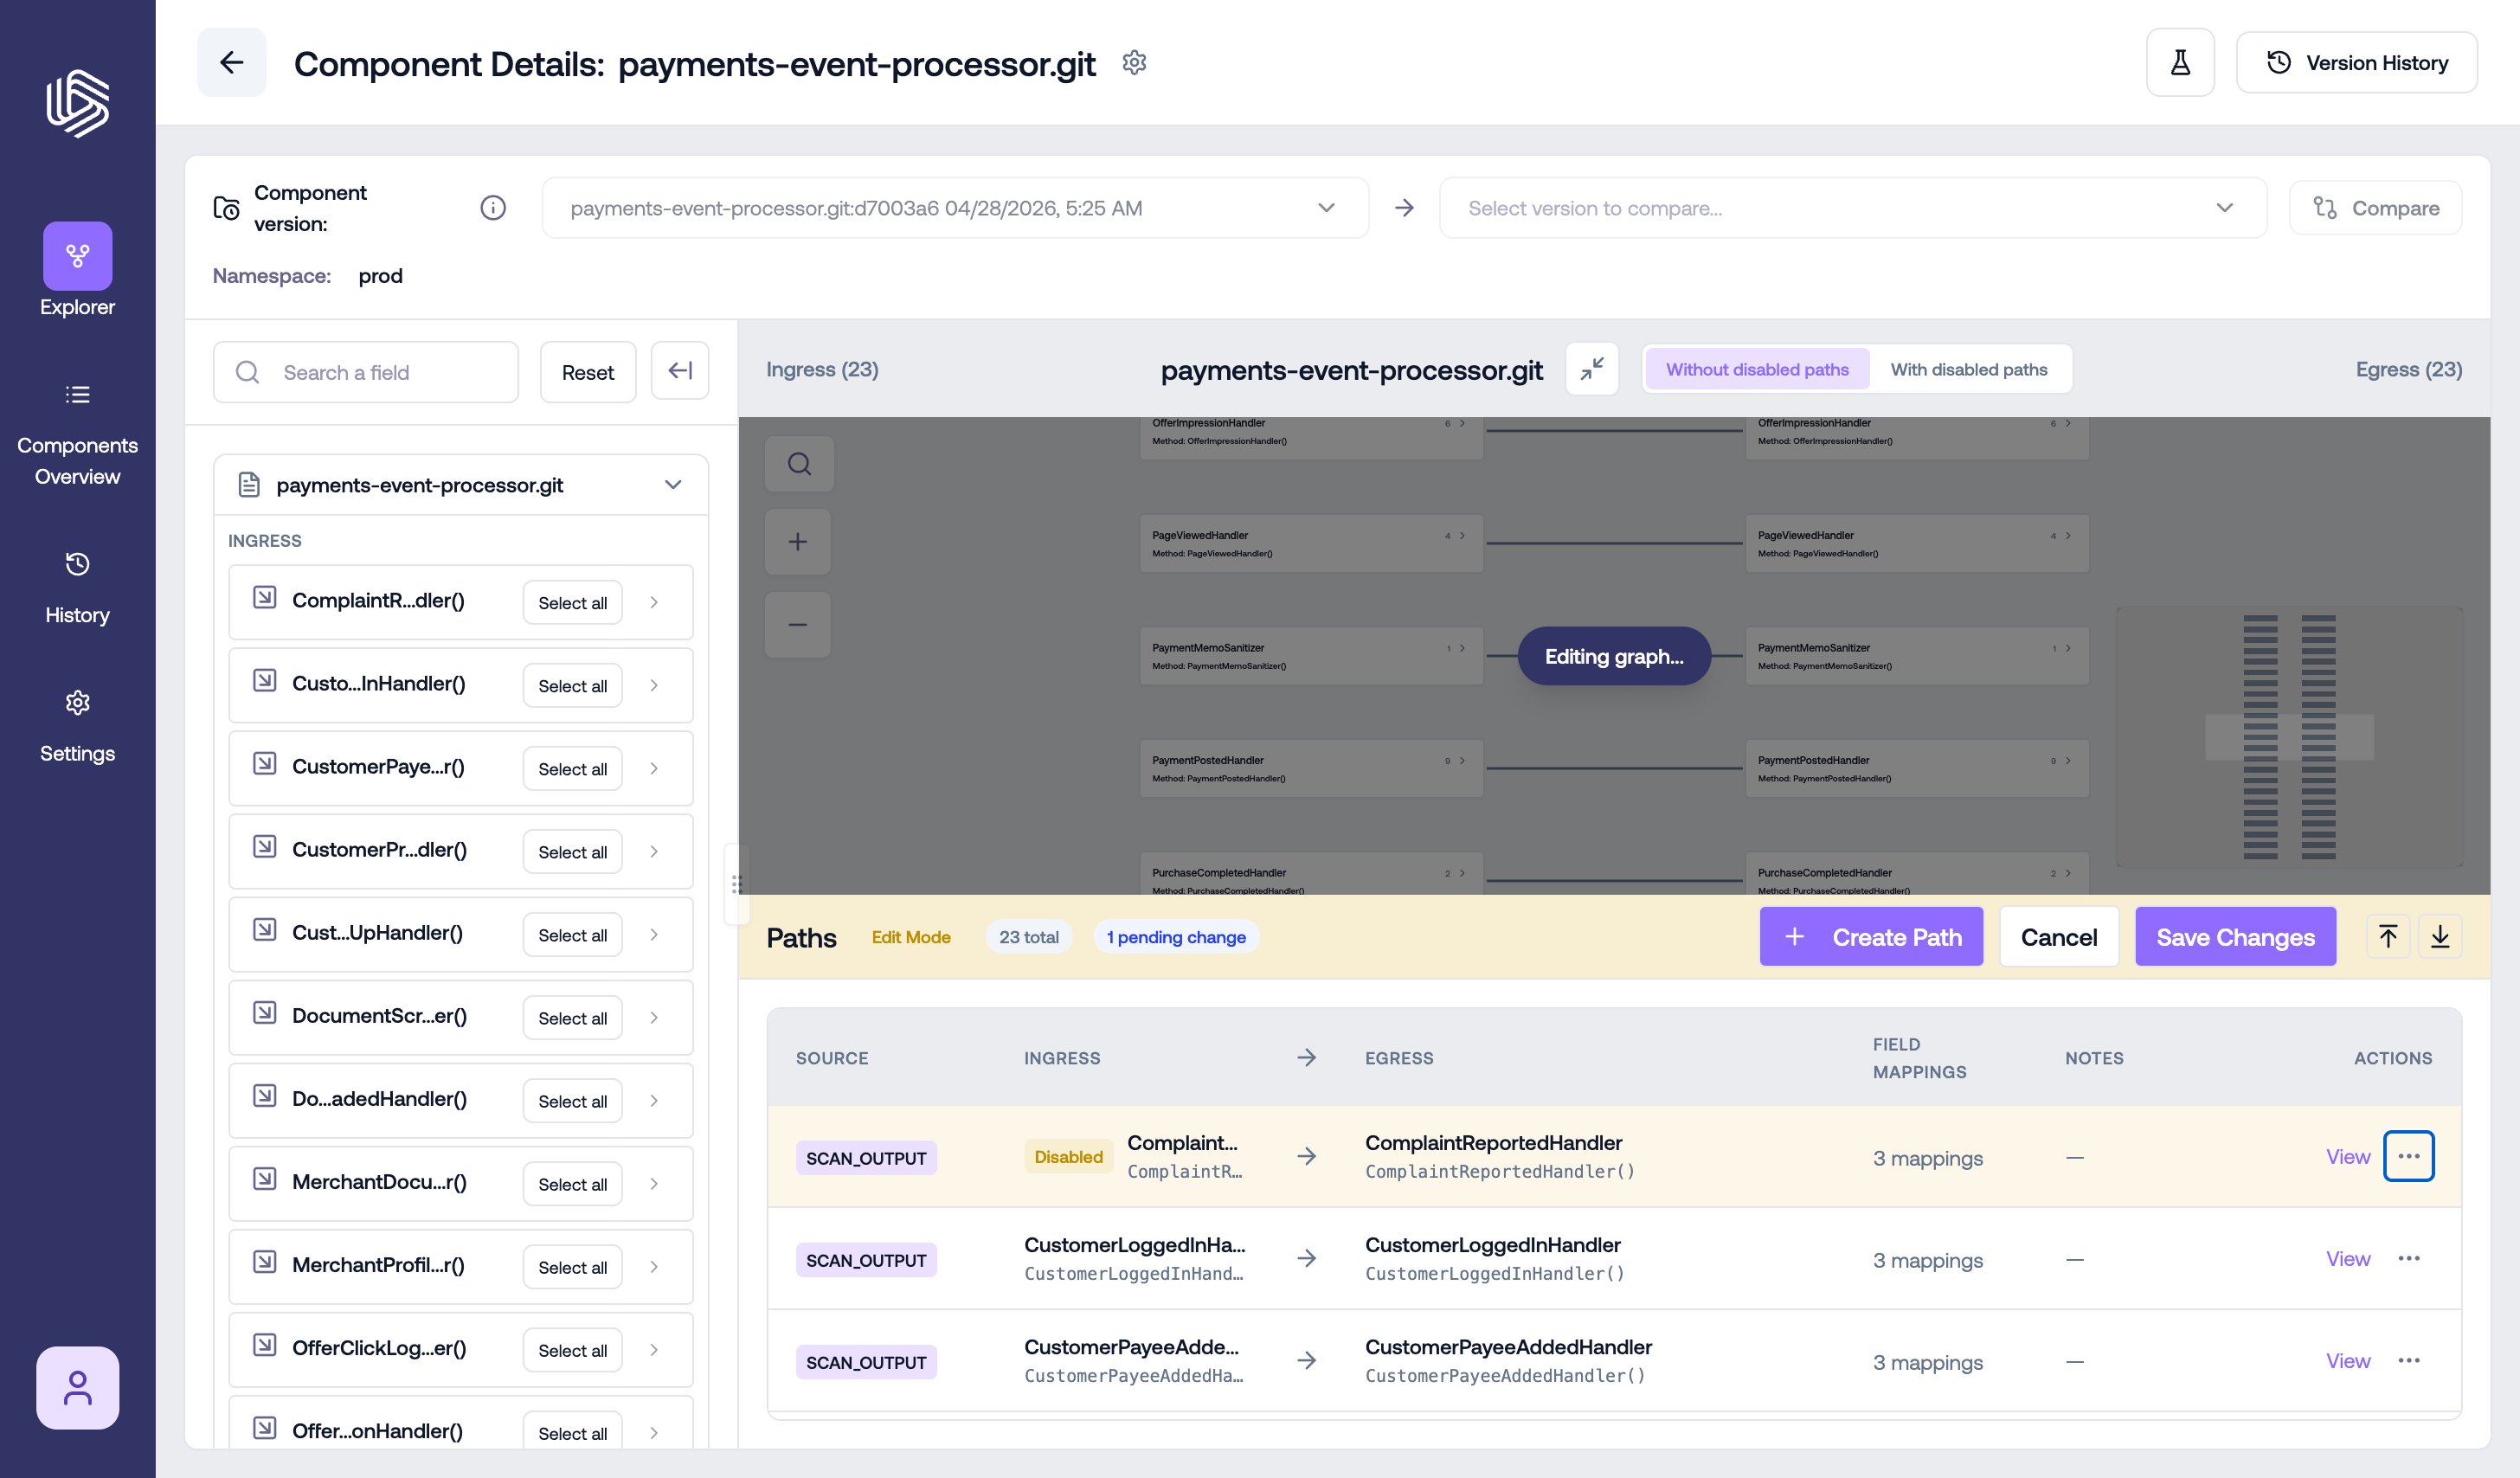This screenshot has width=2520, height=1478.
Task: Click OfferClickLog...er() ingress icon
Action: point(264,1344)
